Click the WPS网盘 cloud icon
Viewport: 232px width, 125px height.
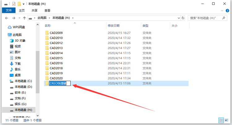[10, 27]
